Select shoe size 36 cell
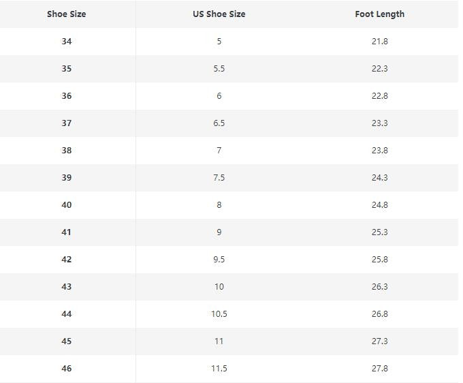463x383 pixels. (67, 96)
